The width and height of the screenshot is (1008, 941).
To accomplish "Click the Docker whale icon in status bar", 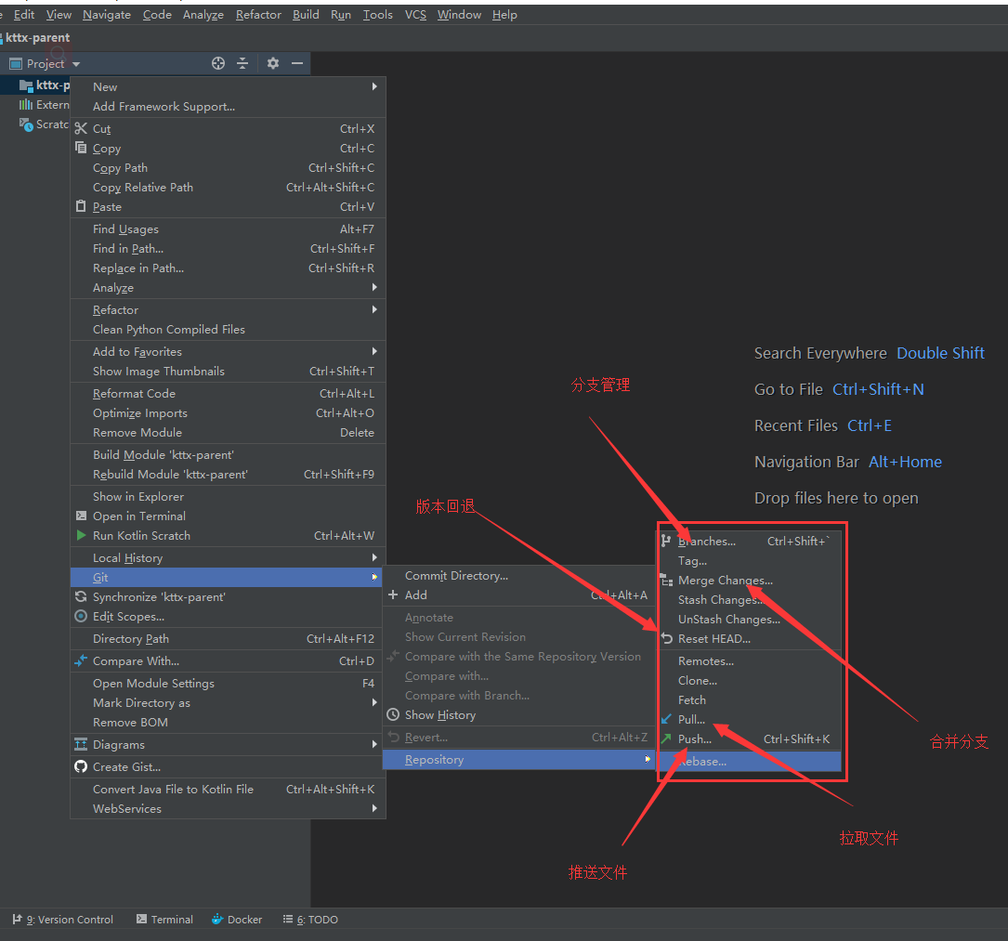I will click(x=218, y=919).
